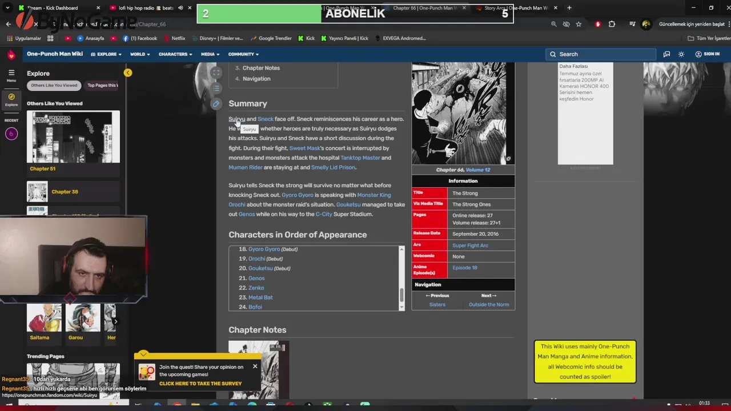Open the Mumen Rider link

(x=246, y=167)
